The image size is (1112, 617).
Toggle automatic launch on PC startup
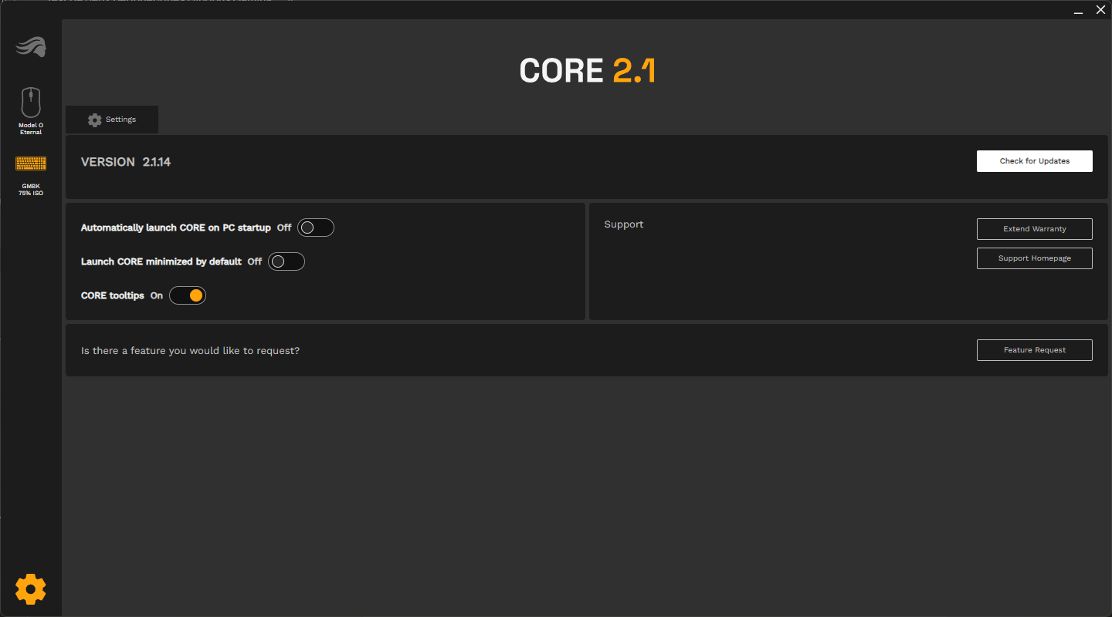point(316,228)
